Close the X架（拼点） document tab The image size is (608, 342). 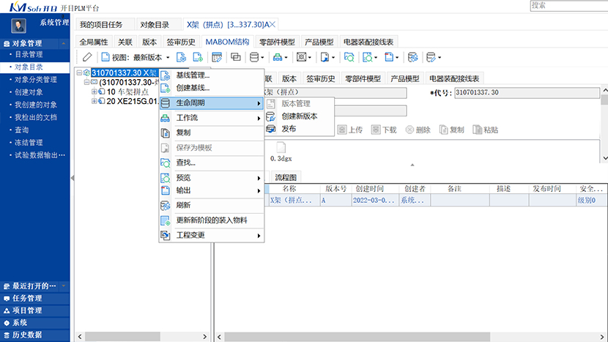pos(273,24)
